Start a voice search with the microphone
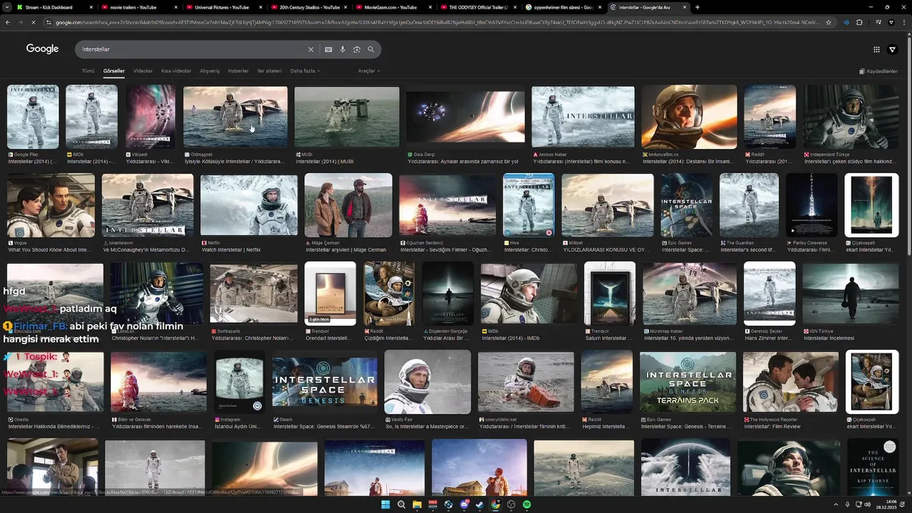Screen dimensions: 912x513 343,49
